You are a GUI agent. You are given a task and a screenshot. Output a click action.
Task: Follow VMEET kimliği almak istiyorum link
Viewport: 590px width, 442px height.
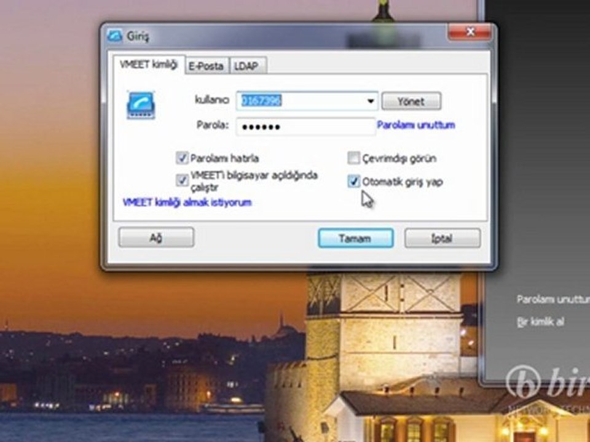coord(187,203)
